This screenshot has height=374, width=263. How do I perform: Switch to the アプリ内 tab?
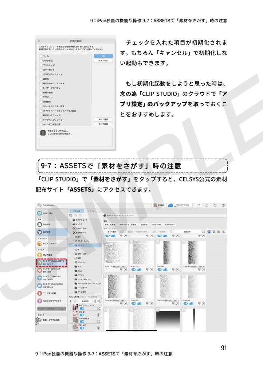click(x=76, y=211)
